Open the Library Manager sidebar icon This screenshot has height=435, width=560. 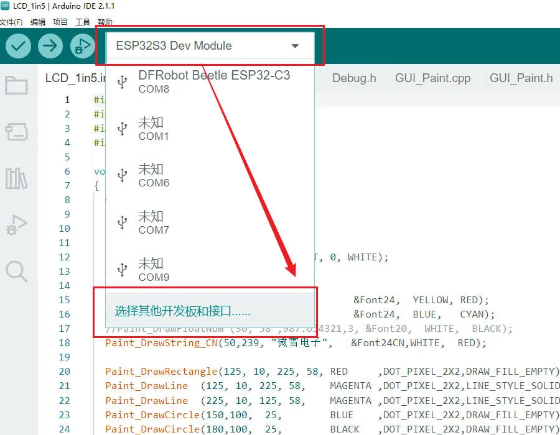16,178
